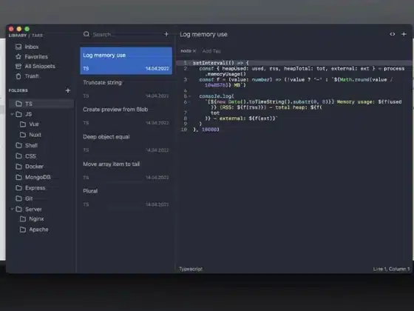Select the Express folder

coord(30,188)
